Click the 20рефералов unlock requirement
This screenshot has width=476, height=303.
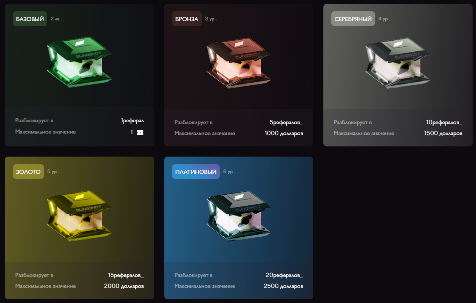click(x=284, y=275)
